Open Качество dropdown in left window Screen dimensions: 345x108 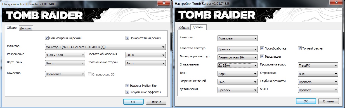click(x=65, y=74)
